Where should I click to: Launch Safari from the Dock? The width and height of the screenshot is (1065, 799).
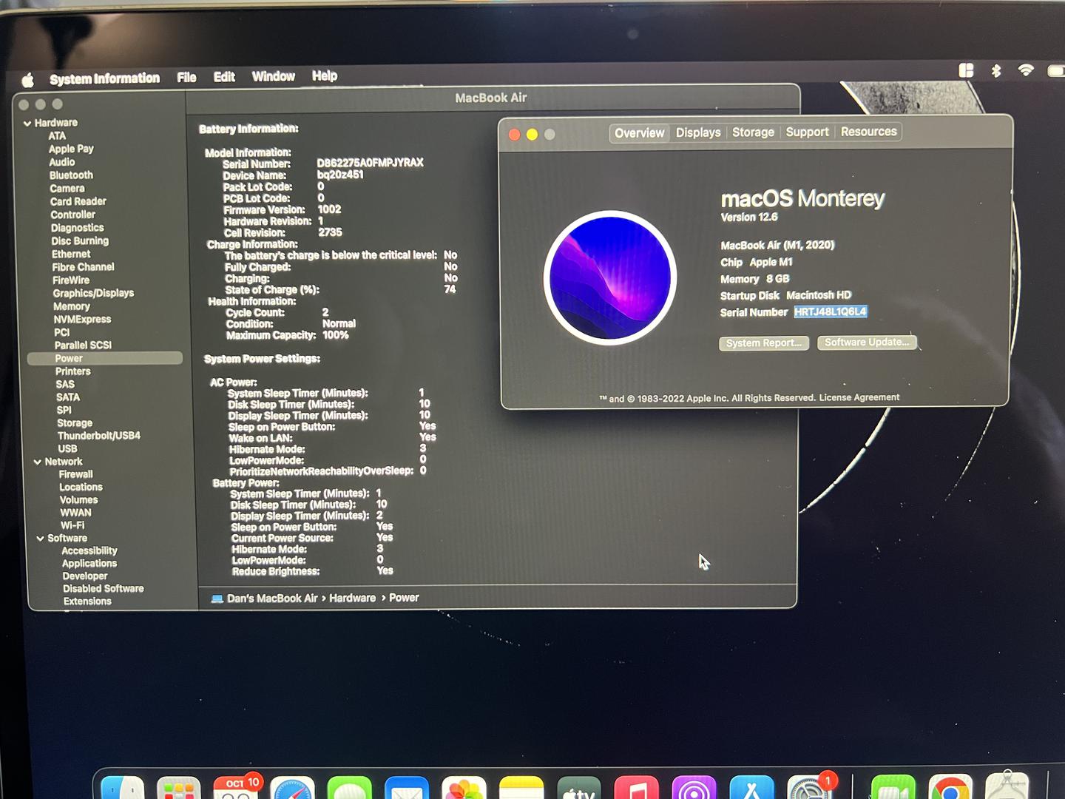293,789
